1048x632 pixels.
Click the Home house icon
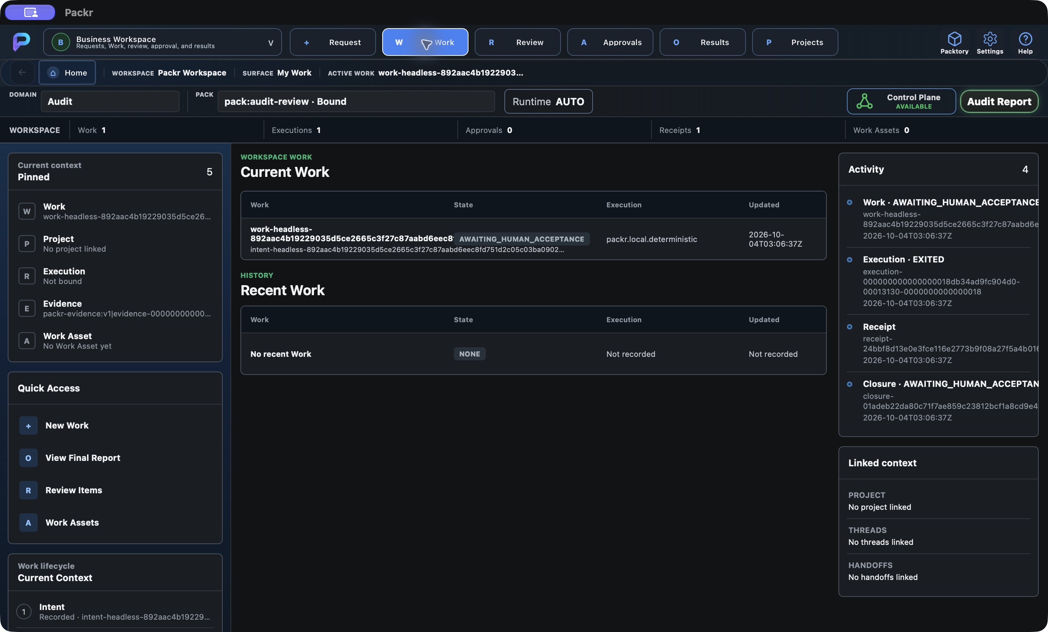[53, 73]
